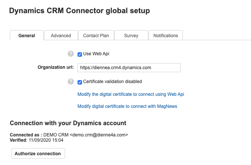
Task: Open the Contact Plan tab
Action: (x=96, y=35)
